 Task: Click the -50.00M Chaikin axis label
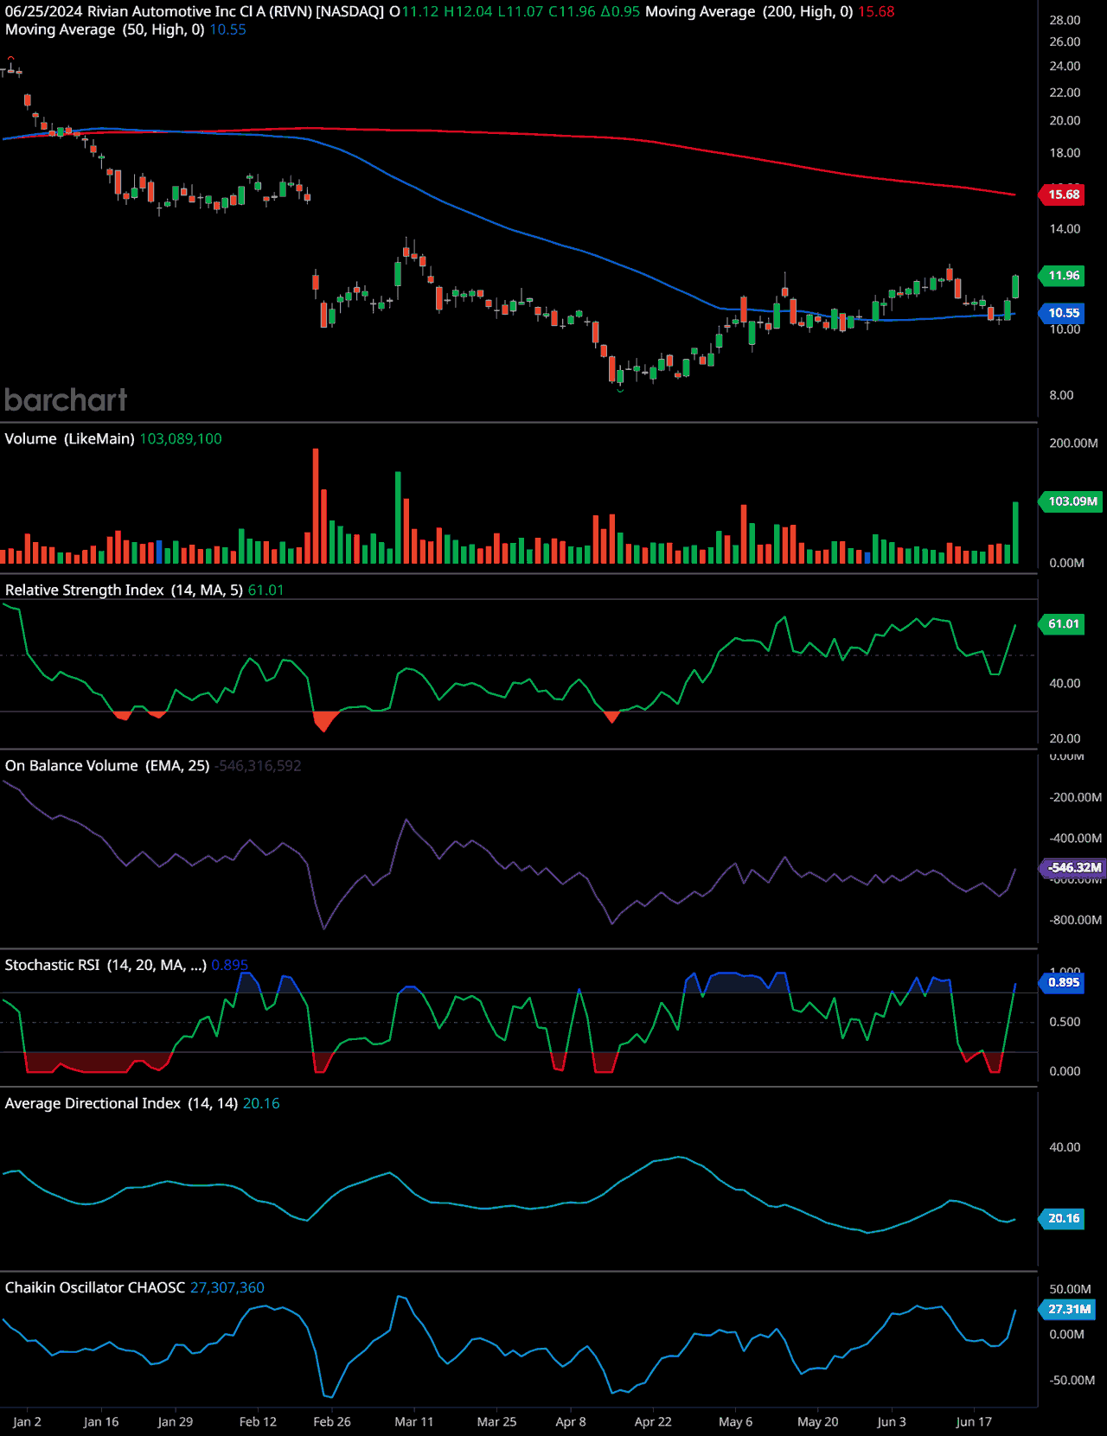point(1072,1380)
